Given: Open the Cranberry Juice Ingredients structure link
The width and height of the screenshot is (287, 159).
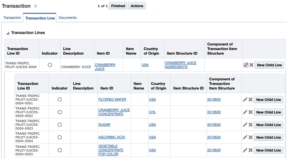Looking at the screenshot, I should tap(180, 65).
